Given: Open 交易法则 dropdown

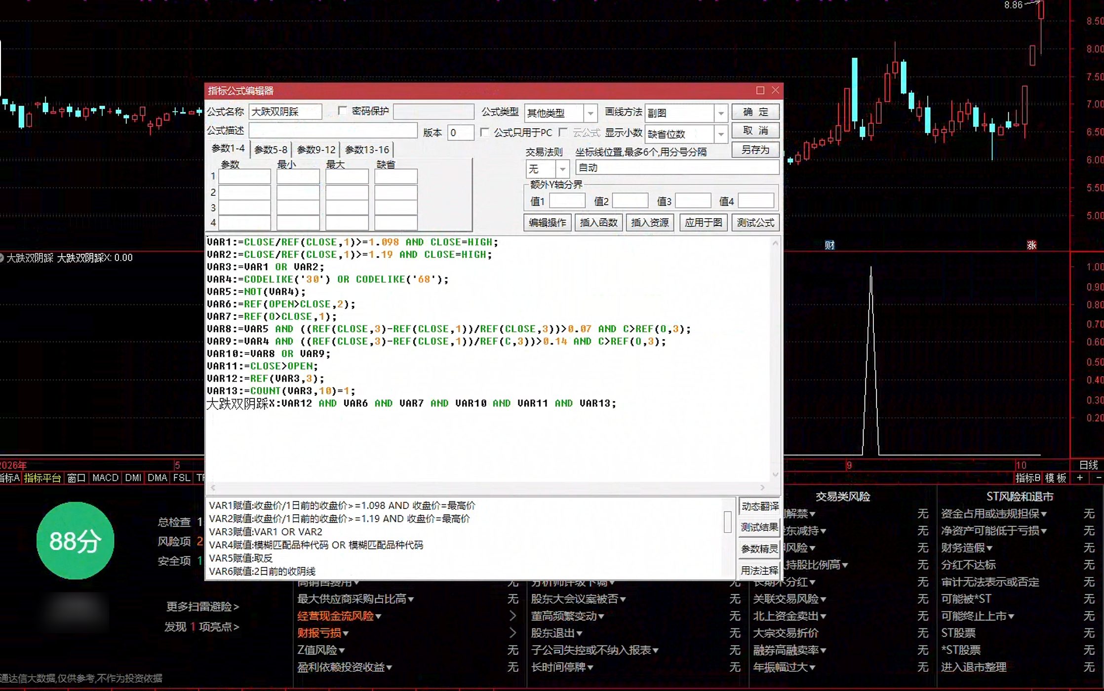Looking at the screenshot, I should coord(562,169).
